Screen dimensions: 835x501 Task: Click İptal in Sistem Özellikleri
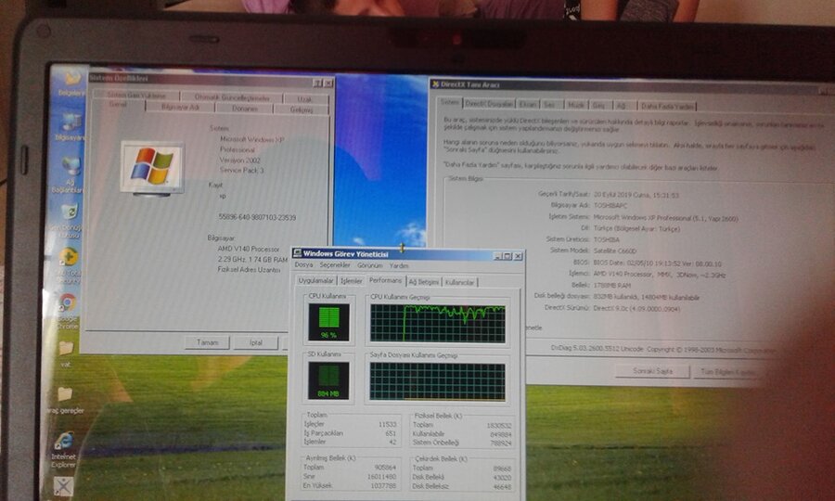coord(256,343)
